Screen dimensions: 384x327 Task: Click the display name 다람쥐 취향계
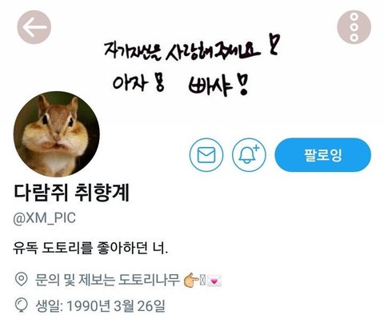(71, 193)
